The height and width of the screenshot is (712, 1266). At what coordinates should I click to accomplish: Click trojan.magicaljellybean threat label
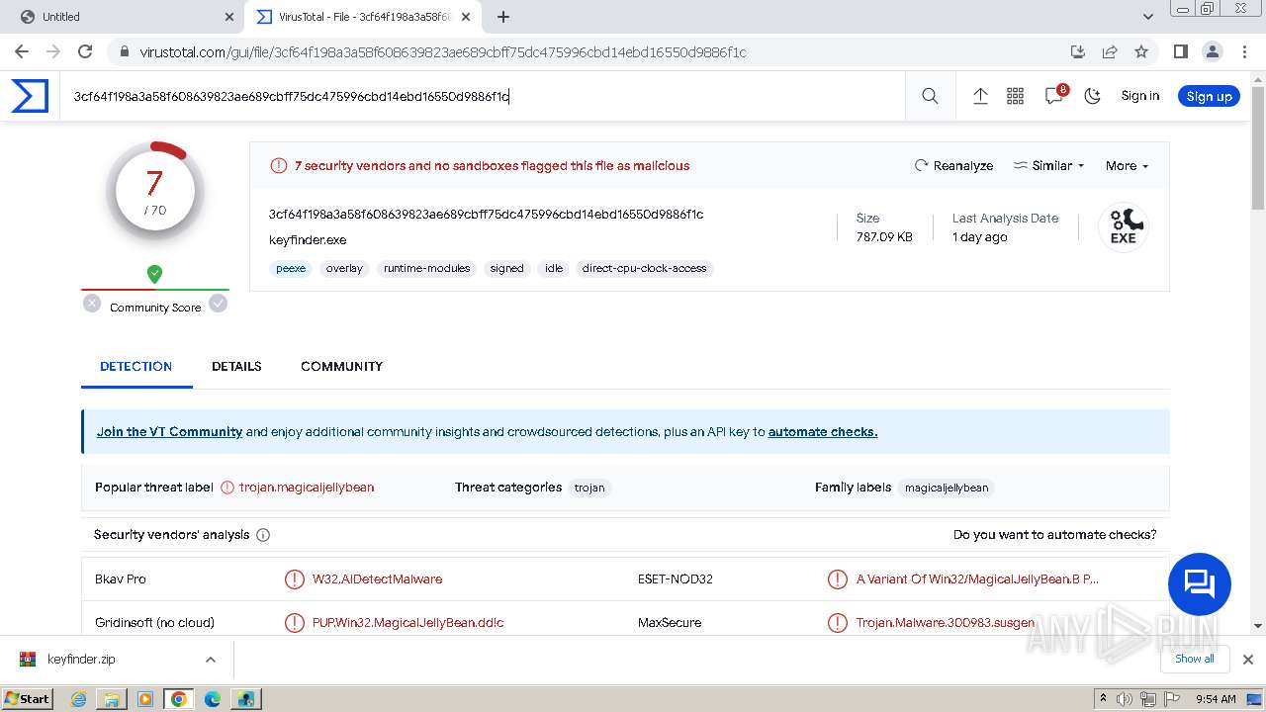click(307, 488)
